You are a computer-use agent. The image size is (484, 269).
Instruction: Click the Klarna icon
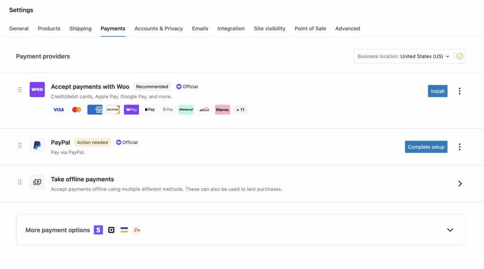pos(223,109)
